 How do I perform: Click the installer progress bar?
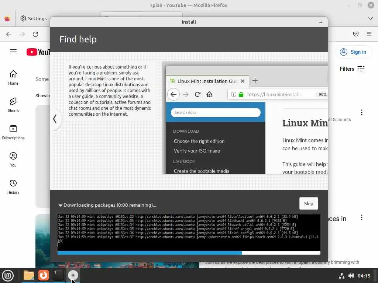(x=189, y=253)
